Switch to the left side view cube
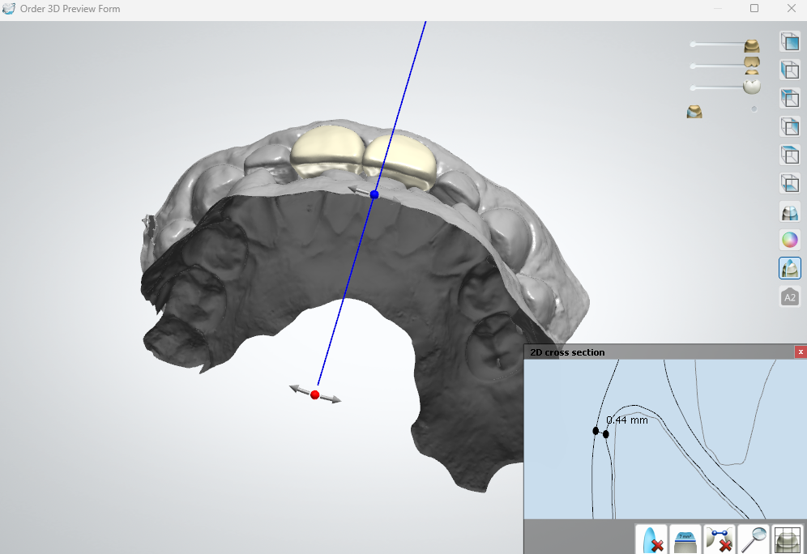Image resolution: width=807 pixels, height=554 pixels. tap(790, 70)
